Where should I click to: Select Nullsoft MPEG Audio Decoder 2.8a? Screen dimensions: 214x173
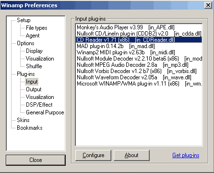coord(139,65)
